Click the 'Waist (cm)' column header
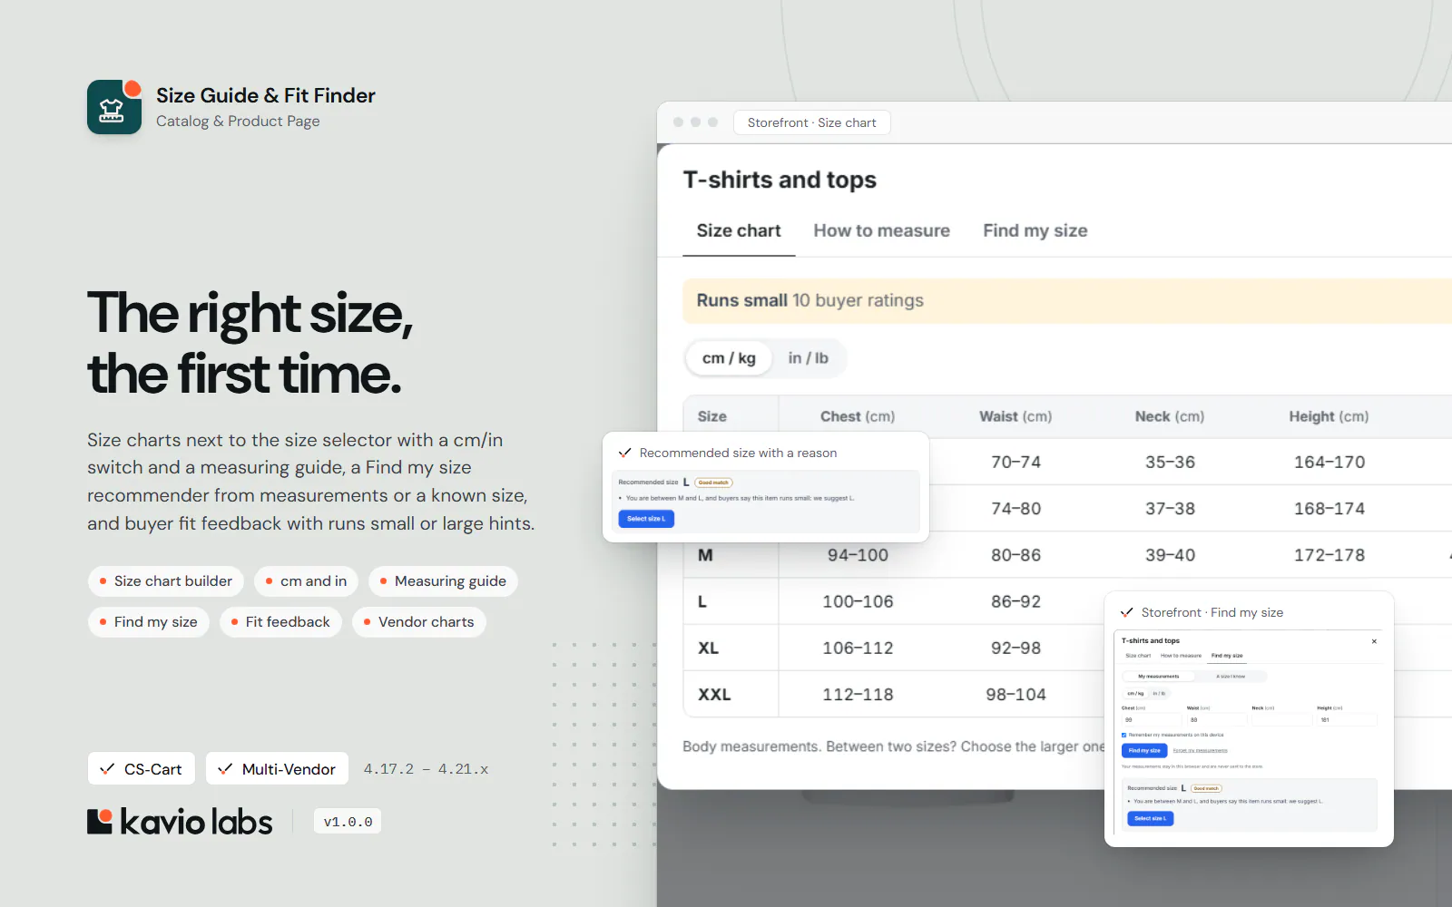Screen dimensions: 1452x907 1015,416
